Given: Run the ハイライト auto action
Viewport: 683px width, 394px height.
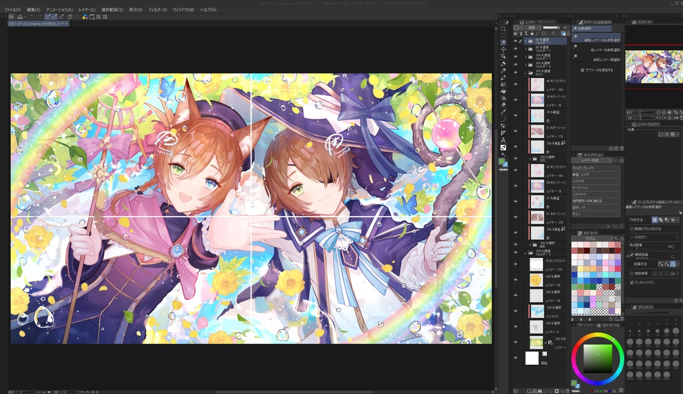Looking at the screenshot, I should 596,181.
